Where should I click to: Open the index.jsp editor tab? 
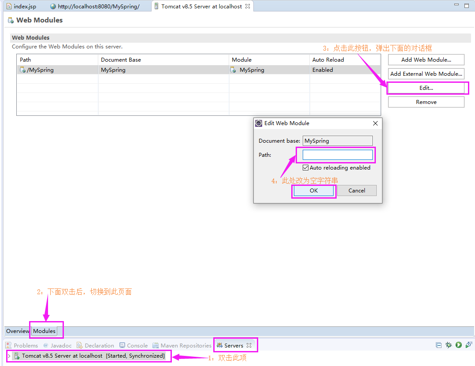pyautogui.click(x=21, y=6)
